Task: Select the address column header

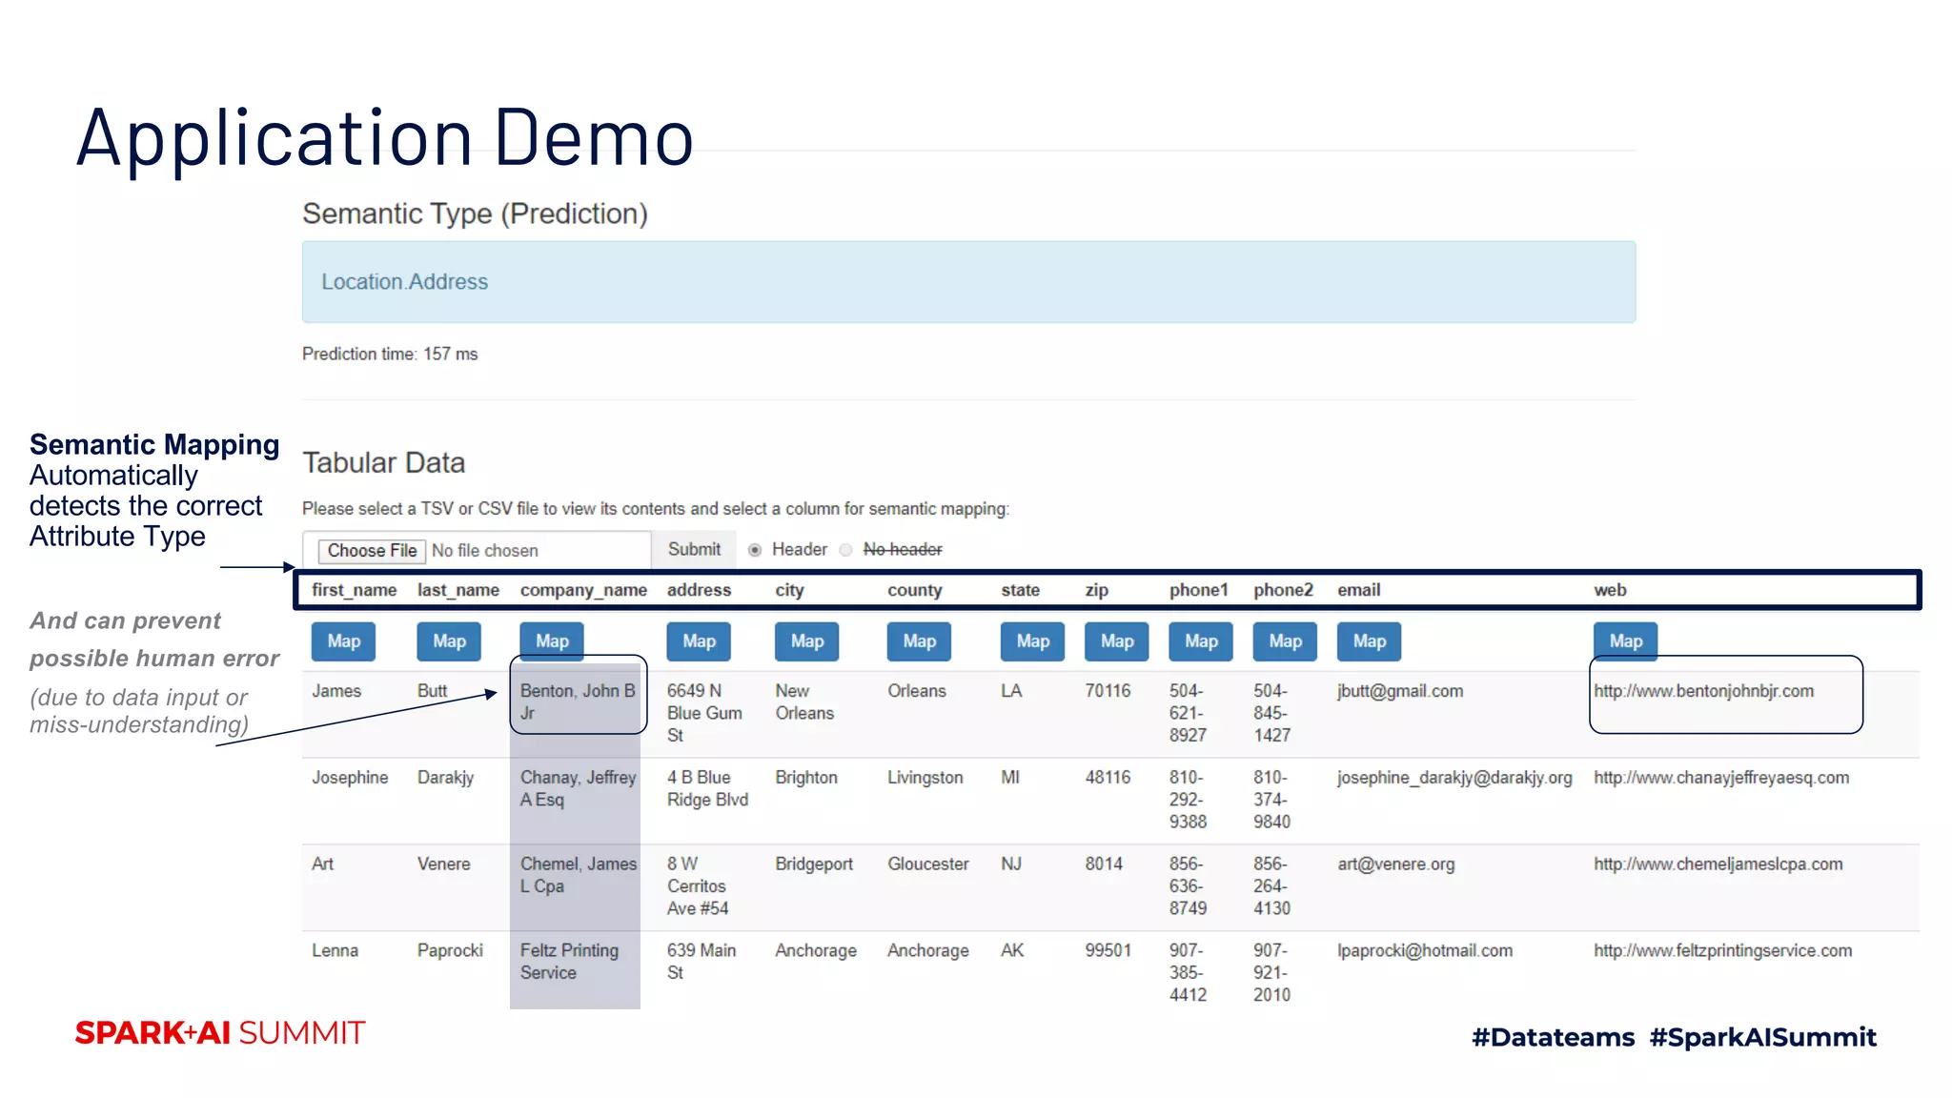Action: [x=699, y=590]
